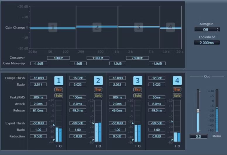Image resolution: width=227 pixels, height=155 pixels.
Task: Click band 2 Compr Thrsh -15.0dB field
Action: [x=78, y=78]
